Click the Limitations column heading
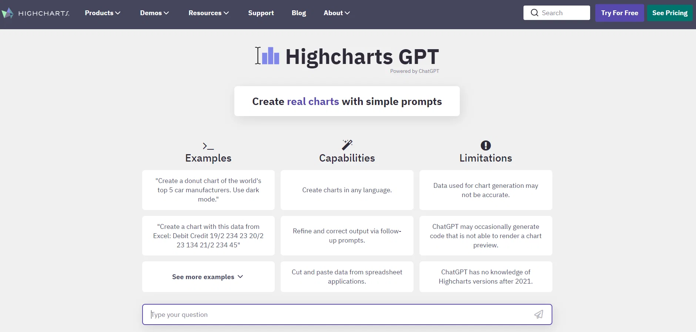This screenshot has height=332, width=696. (486, 158)
